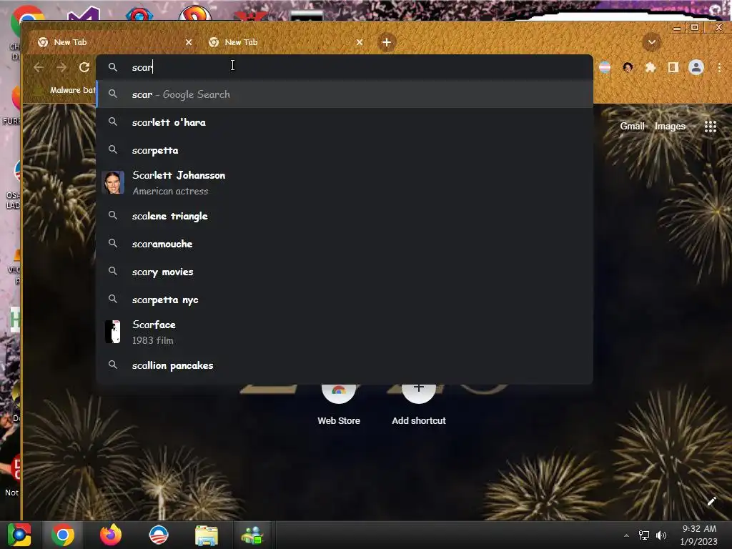The height and width of the screenshot is (549, 732).
Task: Pick the 'scalene triangle' suggestion
Action: (345, 216)
